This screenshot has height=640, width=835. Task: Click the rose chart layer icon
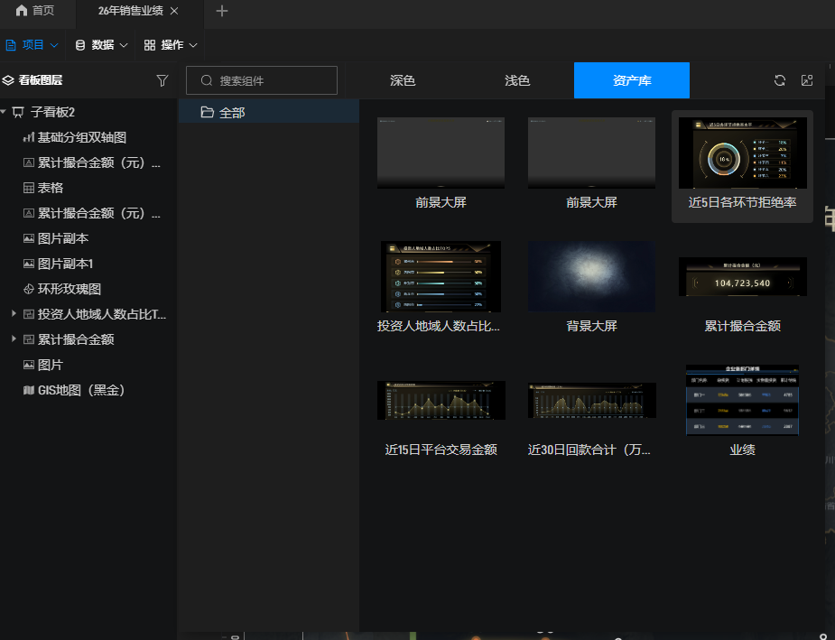pyautogui.click(x=28, y=289)
